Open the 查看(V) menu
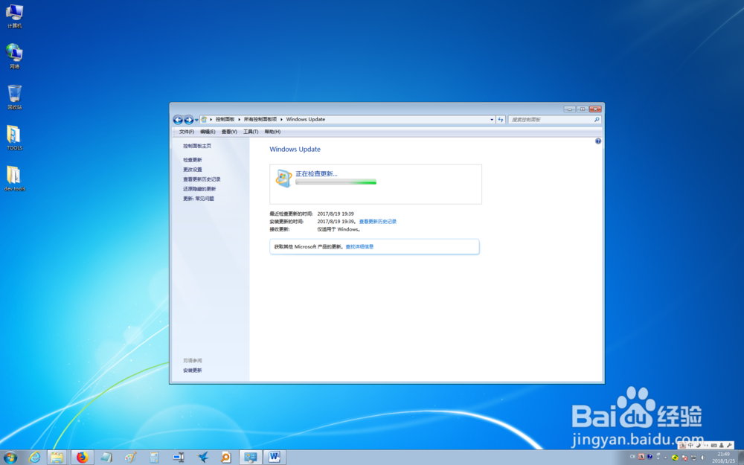This screenshot has width=744, height=465. (x=229, y=132)
